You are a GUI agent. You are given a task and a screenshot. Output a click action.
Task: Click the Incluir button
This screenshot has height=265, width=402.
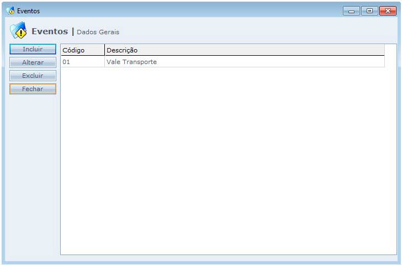33,49
